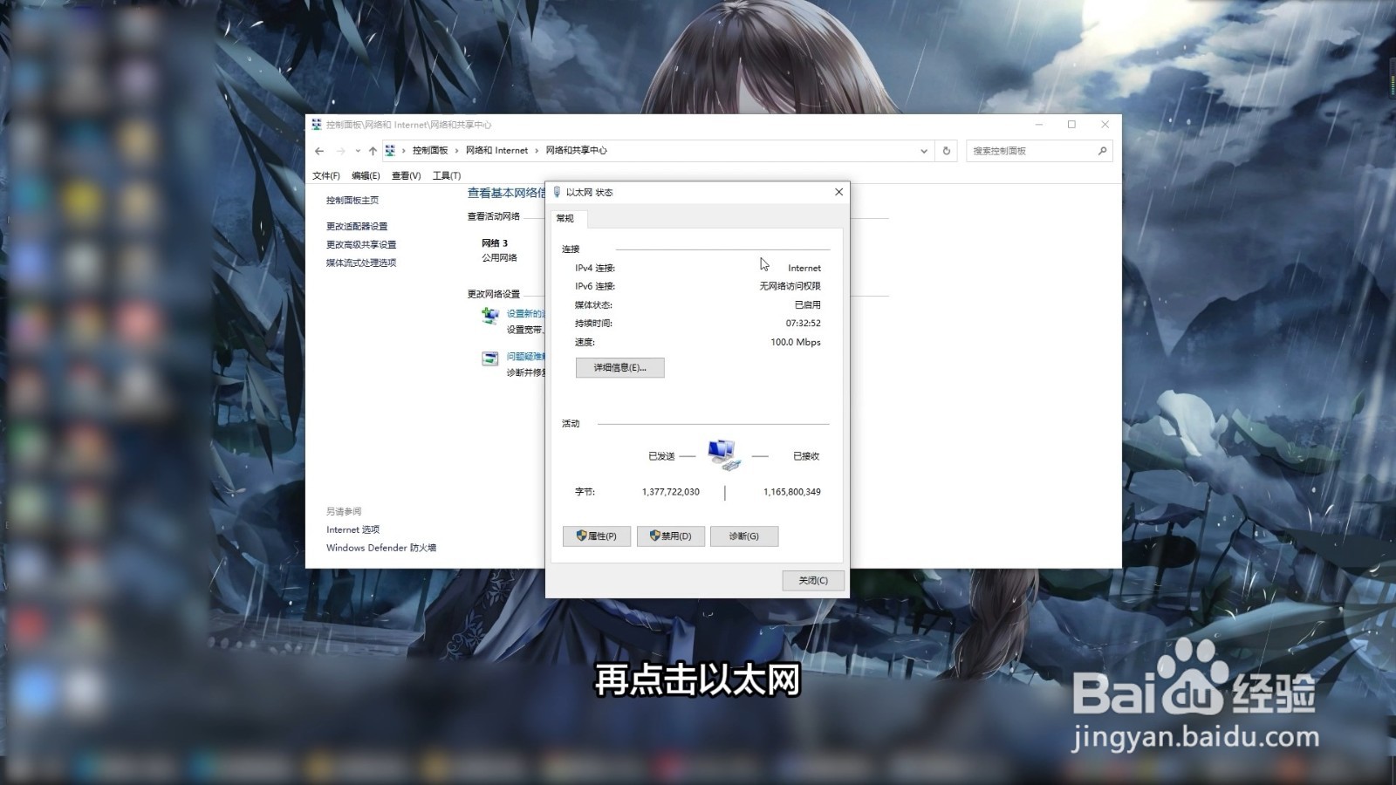Click the 已启用 media state value

pyautogui.click(x=808, y=304)
